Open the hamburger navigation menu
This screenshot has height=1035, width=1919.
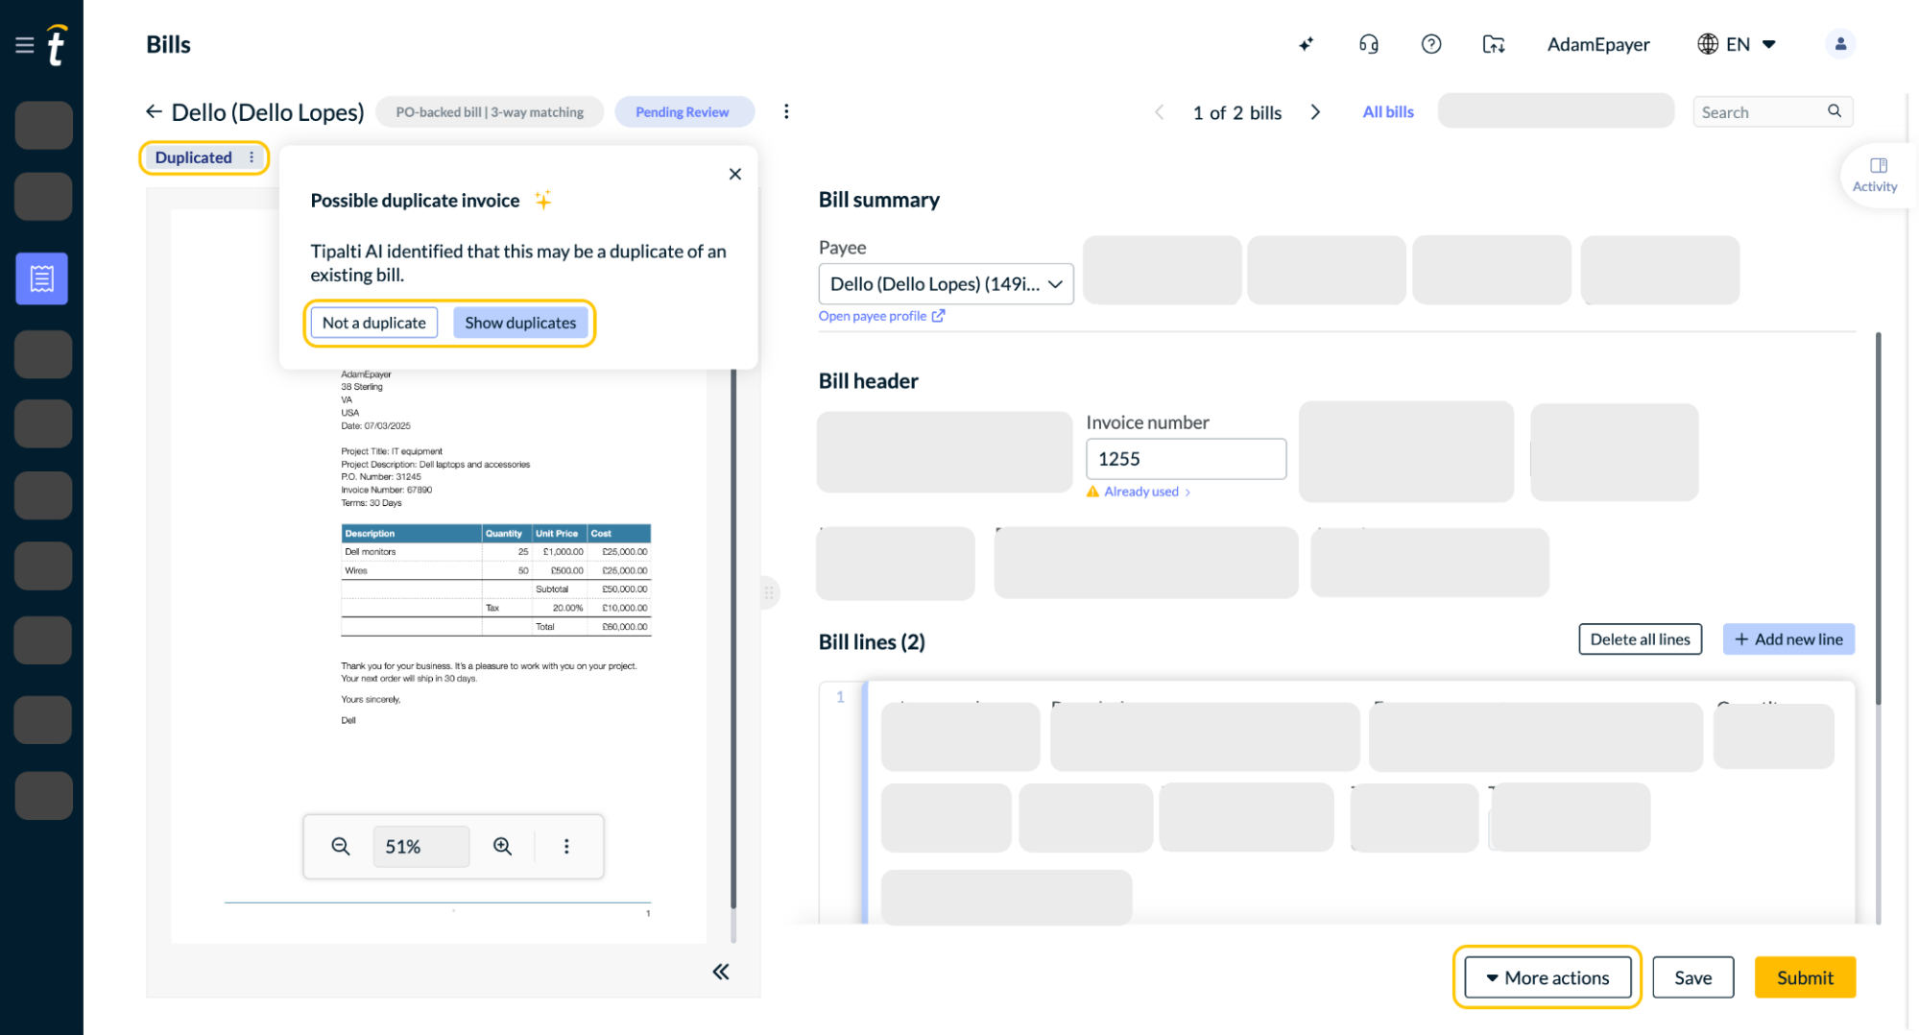25,44
